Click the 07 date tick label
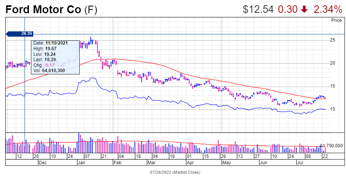Screen dimensions: 346x176 (x=87, y=156)
